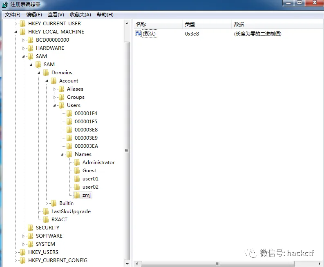Expand the SOFTWARE key
The height and width of the screenshot is (267, 324).
(x=23, y=236)
